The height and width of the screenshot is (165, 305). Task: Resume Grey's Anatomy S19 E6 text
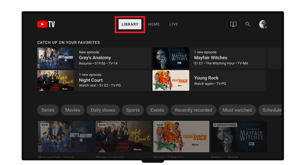(98, 63)
